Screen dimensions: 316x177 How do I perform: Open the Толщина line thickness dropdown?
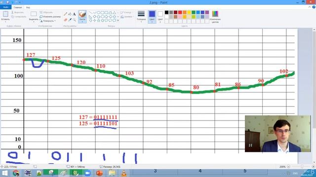point(141,17)
